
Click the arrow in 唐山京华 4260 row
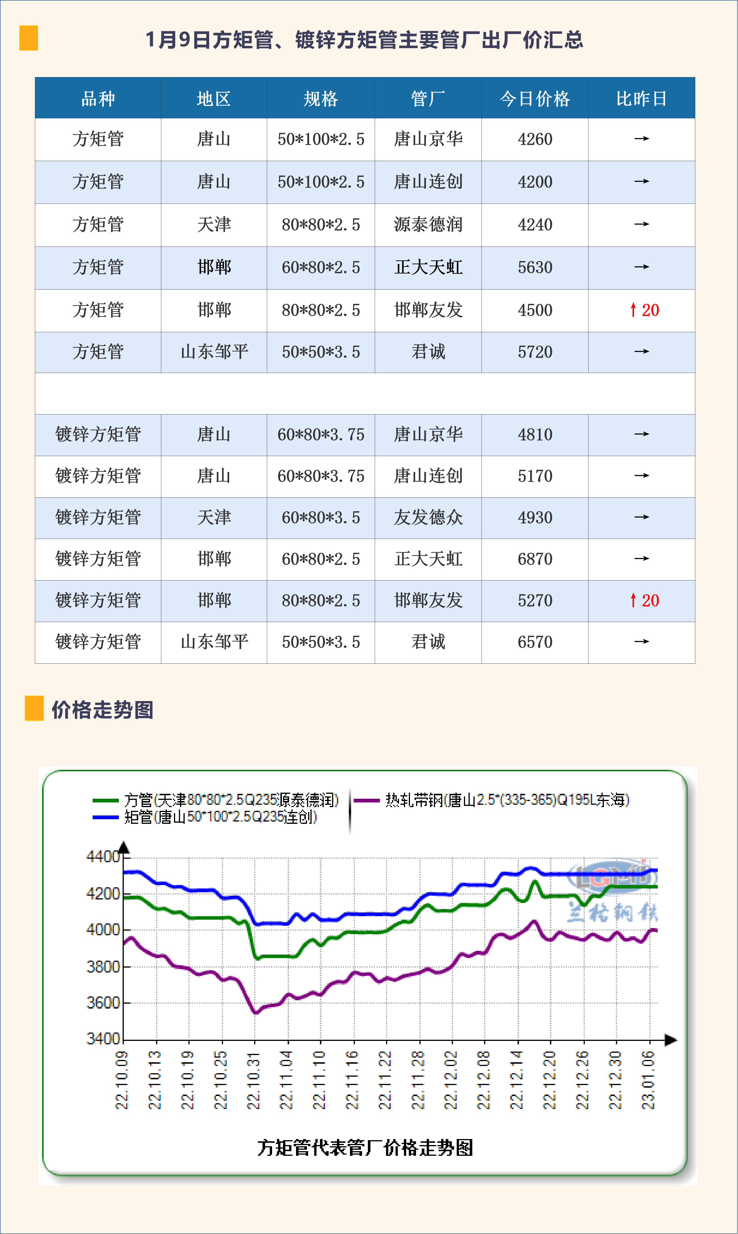pyautogui.click(x=642, y=139)
